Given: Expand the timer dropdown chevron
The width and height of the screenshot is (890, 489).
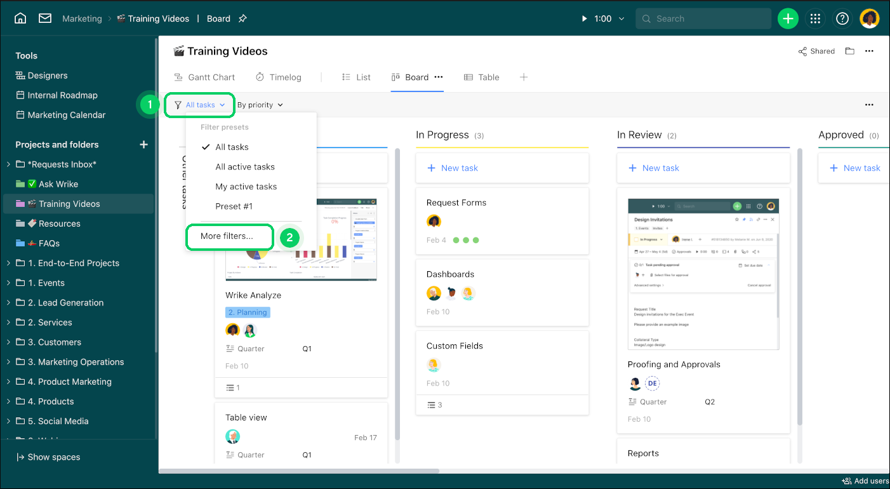Looking at the screenshot, I should point(621,19).
